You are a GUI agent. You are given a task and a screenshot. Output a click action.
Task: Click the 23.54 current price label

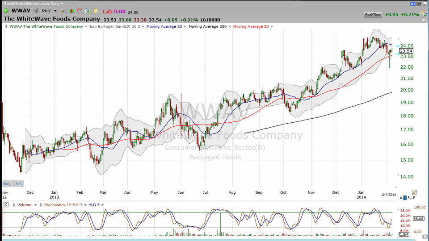click(406, 51)
